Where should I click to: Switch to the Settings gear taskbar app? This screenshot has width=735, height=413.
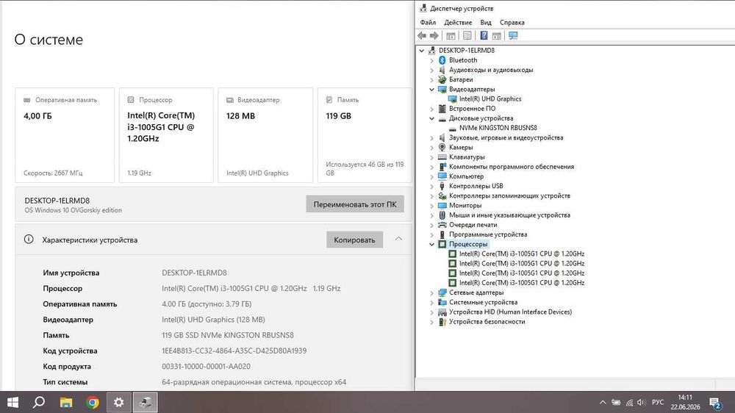[118, 402]
